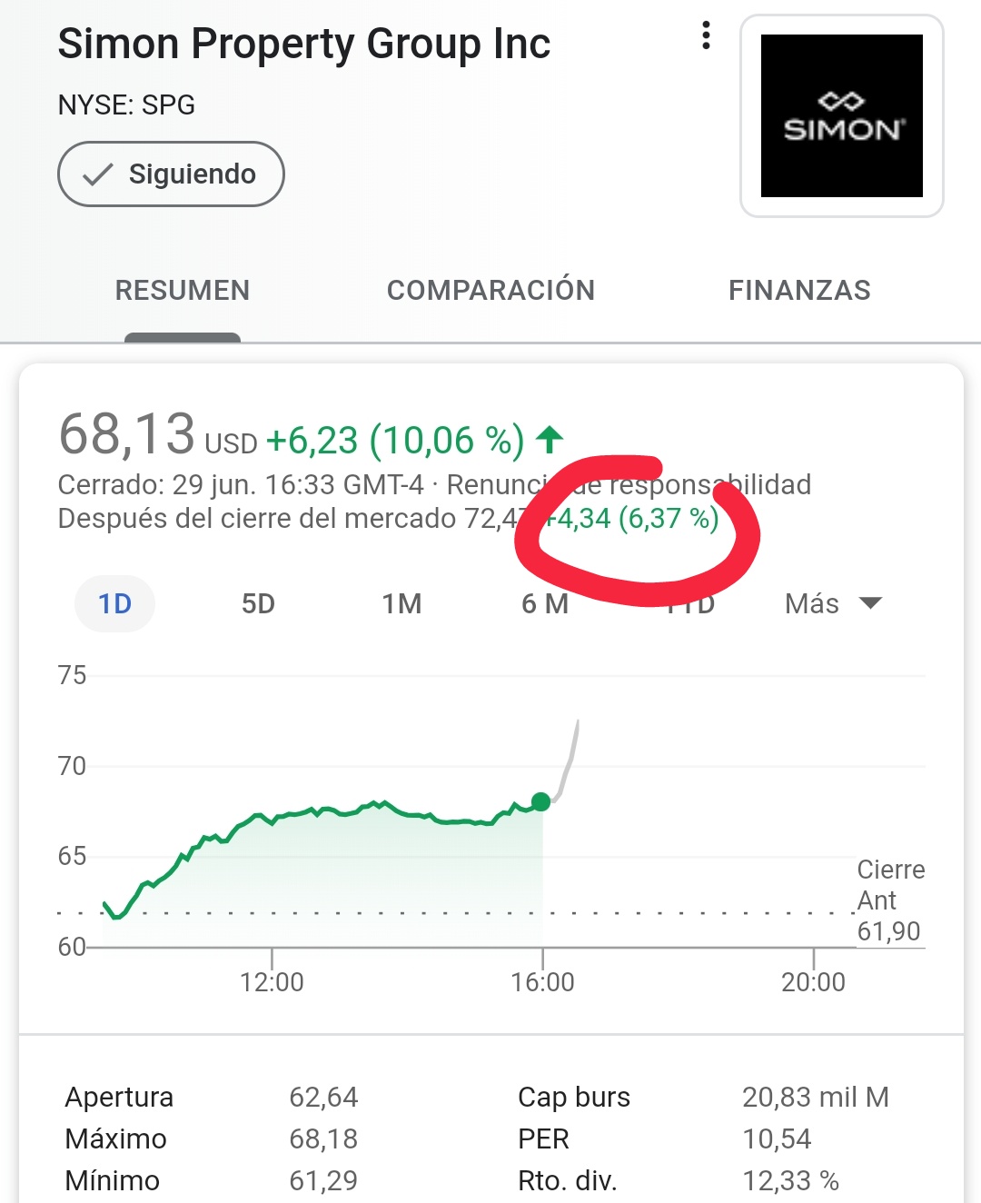The image size is (981, 1203).
Task: Choose the 1M chart period
Action: click(401, 603)
